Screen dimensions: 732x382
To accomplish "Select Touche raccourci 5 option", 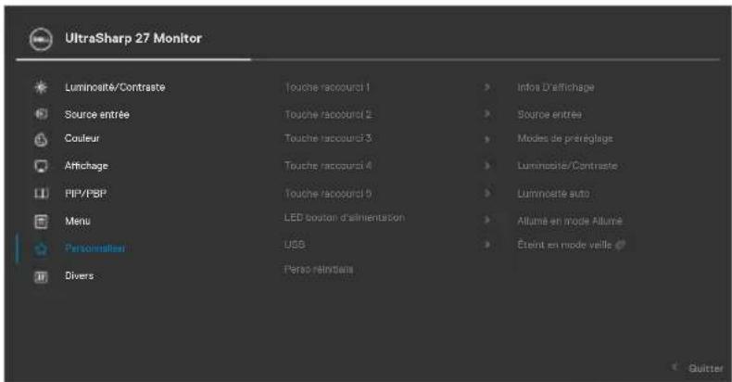I will click(328, 194).
